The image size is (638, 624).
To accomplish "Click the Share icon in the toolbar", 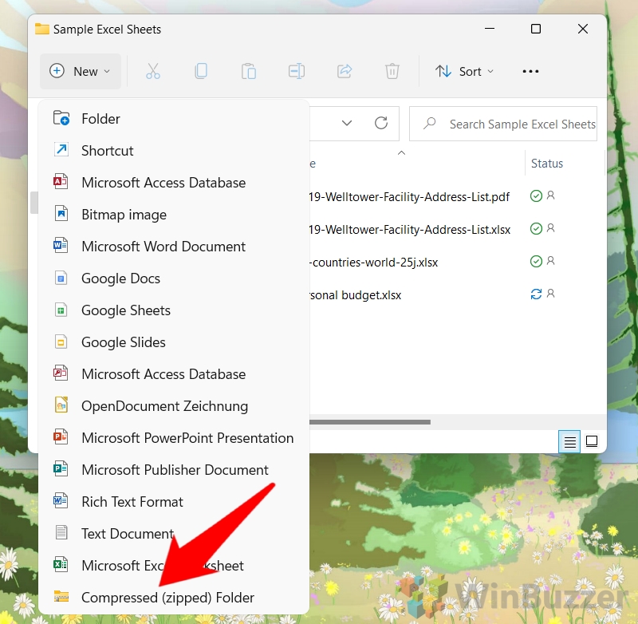I will pyautogui.click(x=345, y=71).
